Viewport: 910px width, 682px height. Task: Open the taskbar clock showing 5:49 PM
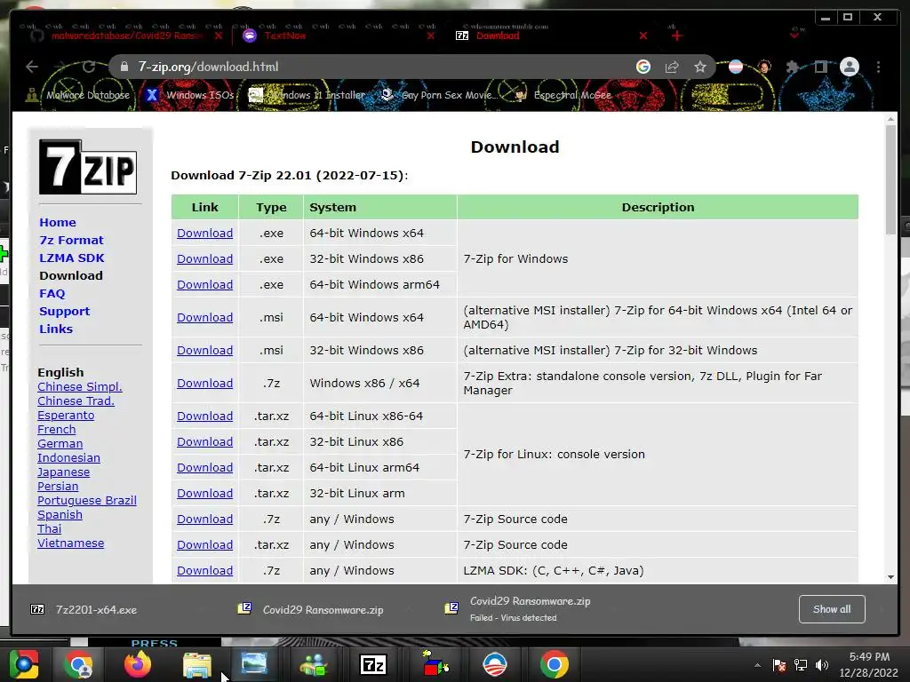pyautogui.click(x=869, y=664)
